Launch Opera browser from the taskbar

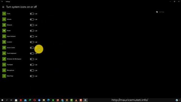click(35, 100)
